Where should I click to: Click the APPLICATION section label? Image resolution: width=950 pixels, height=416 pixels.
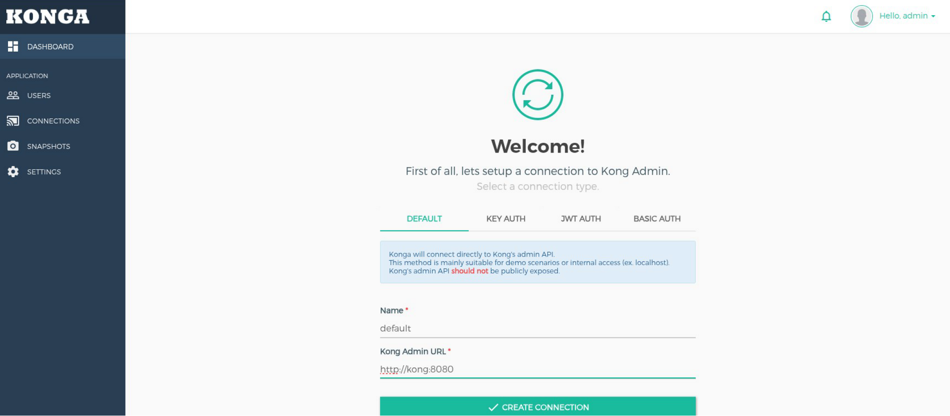pos(27,76)
